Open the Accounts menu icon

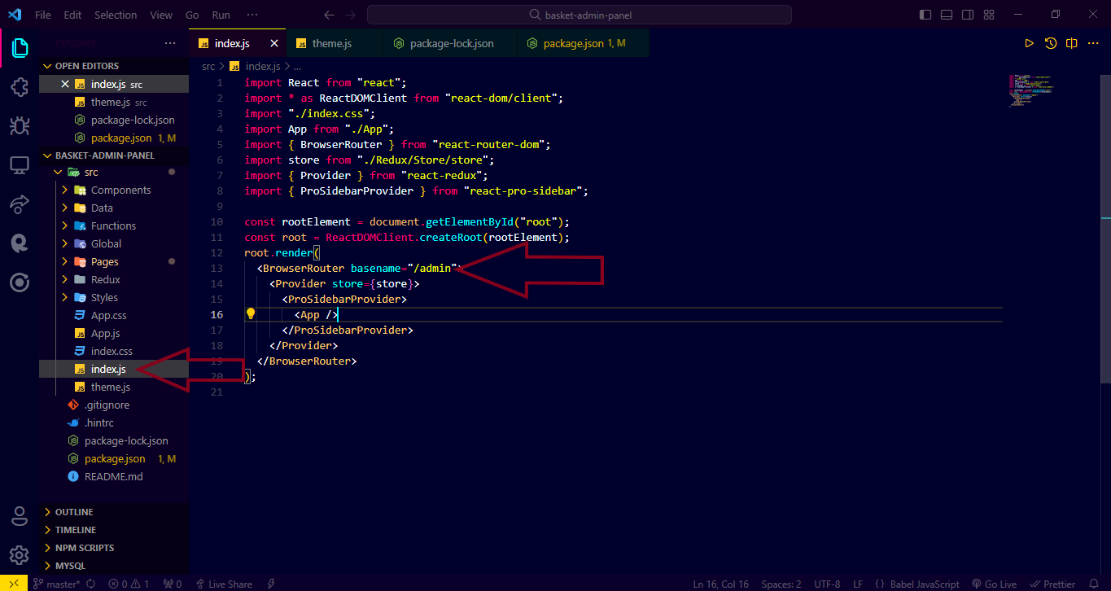click(20, 516)
